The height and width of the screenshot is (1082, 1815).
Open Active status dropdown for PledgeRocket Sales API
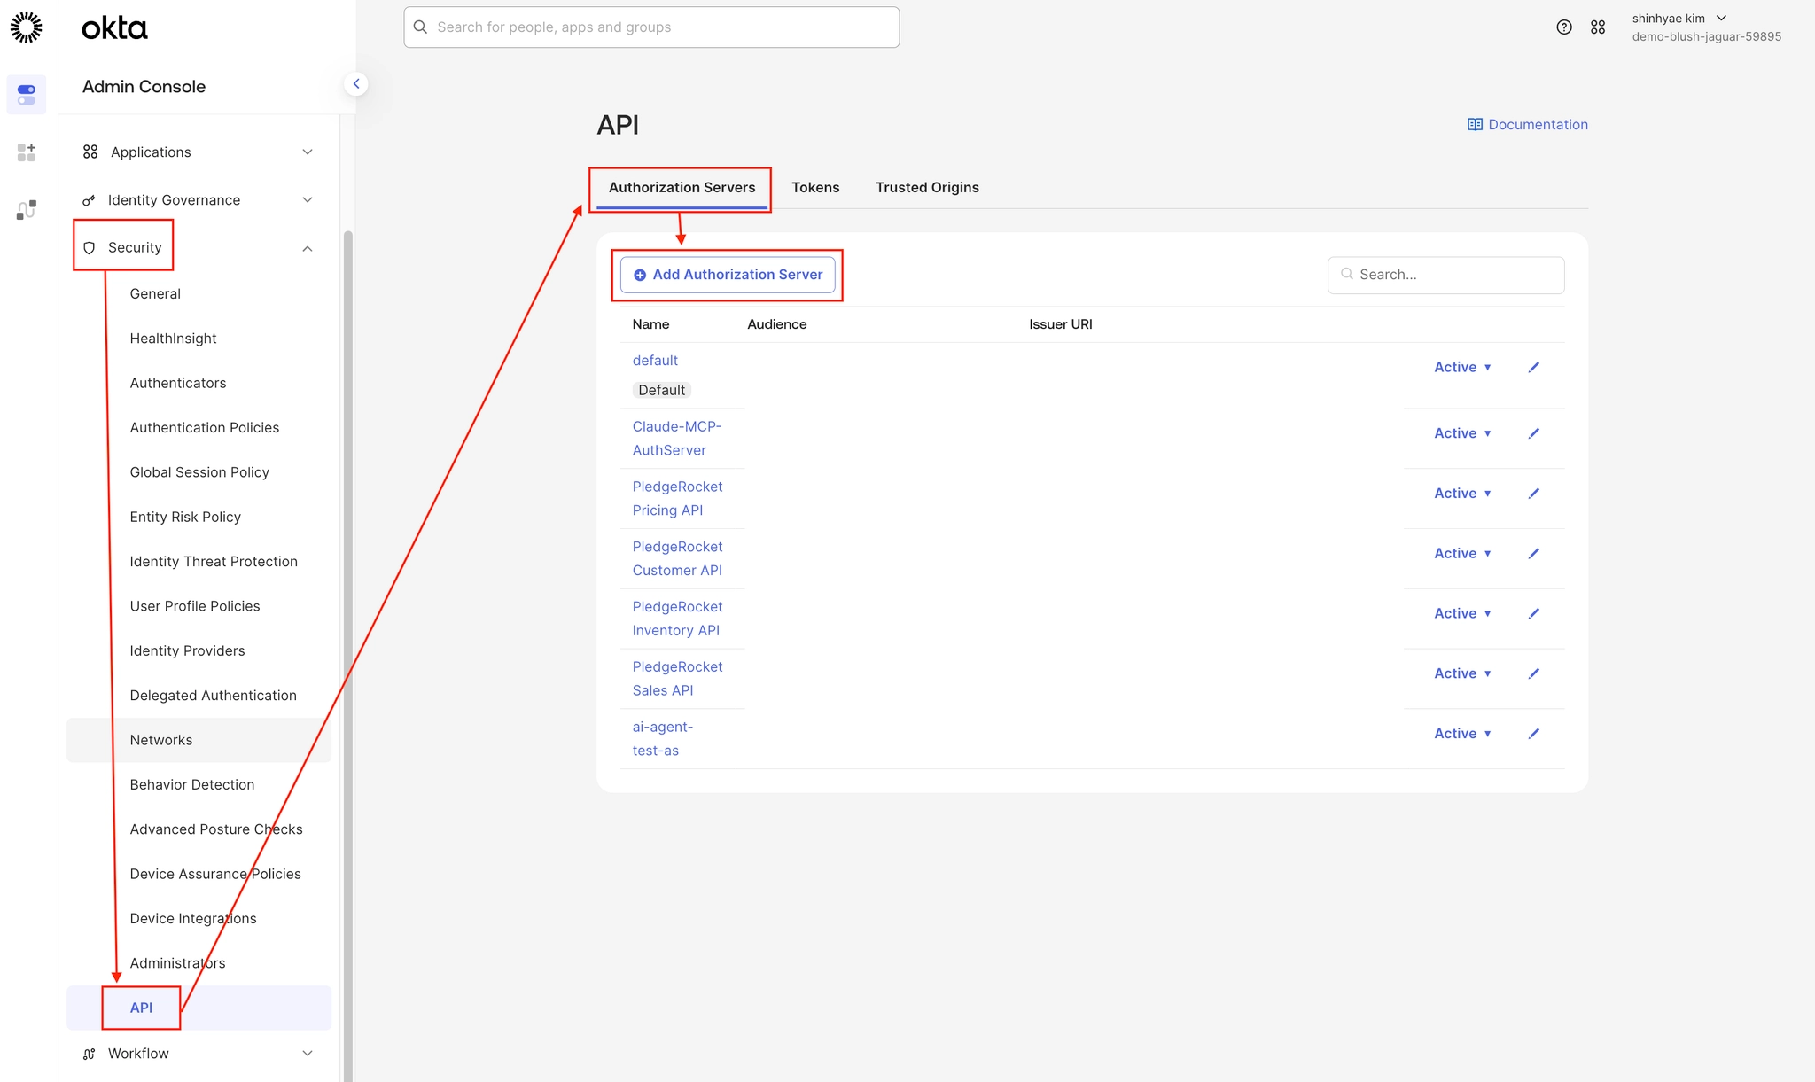[1463, 673]
